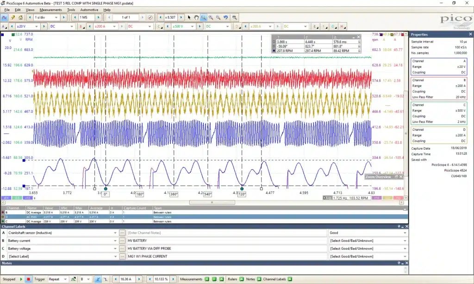Open the buffer navigator compass icon
Screen dimensions: 474x284
150,18
